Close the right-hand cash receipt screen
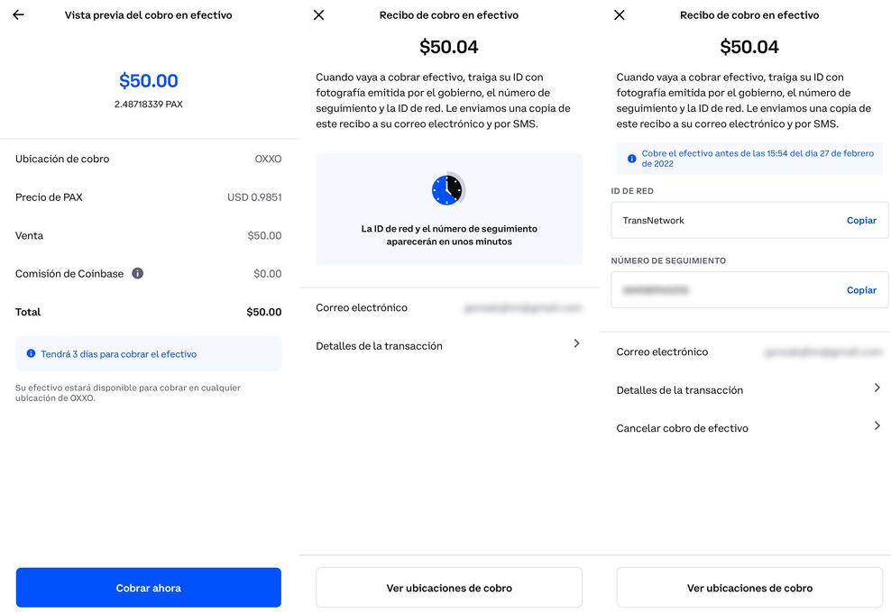The height and width of the screenshot is (612, 891). [620, 15]
